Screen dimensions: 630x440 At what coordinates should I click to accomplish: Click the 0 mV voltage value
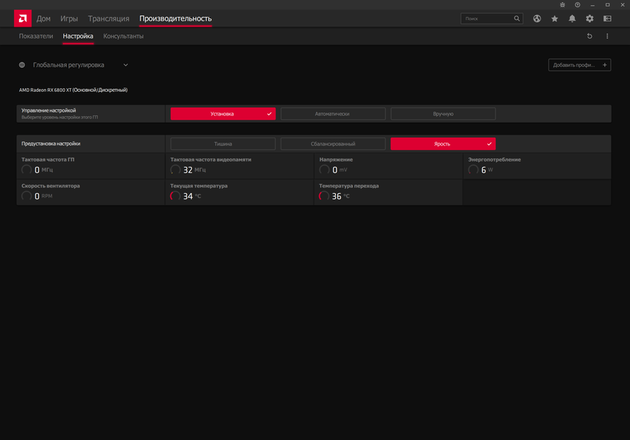point(340,170)
